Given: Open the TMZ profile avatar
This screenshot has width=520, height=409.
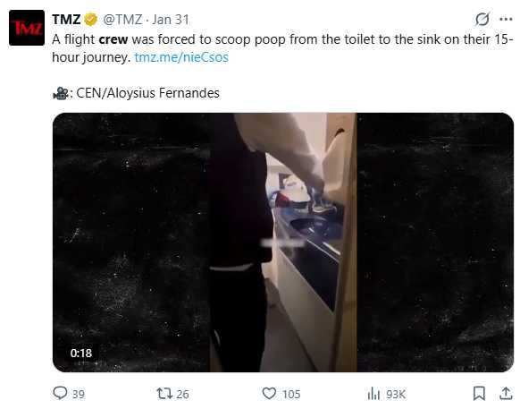Looking at the screenshot, I should point(27,28).
